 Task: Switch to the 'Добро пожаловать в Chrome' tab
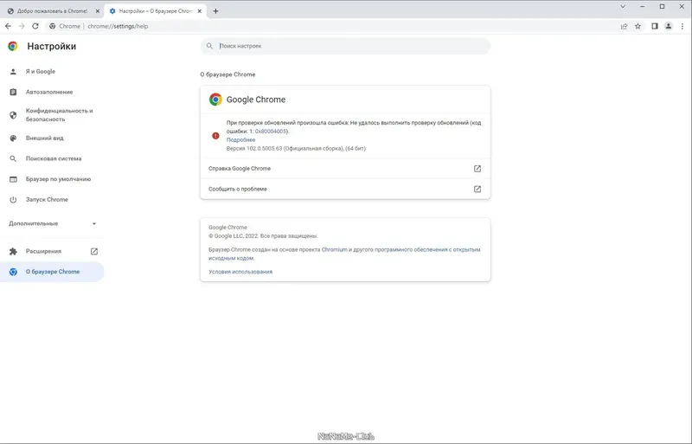point(52,11)
